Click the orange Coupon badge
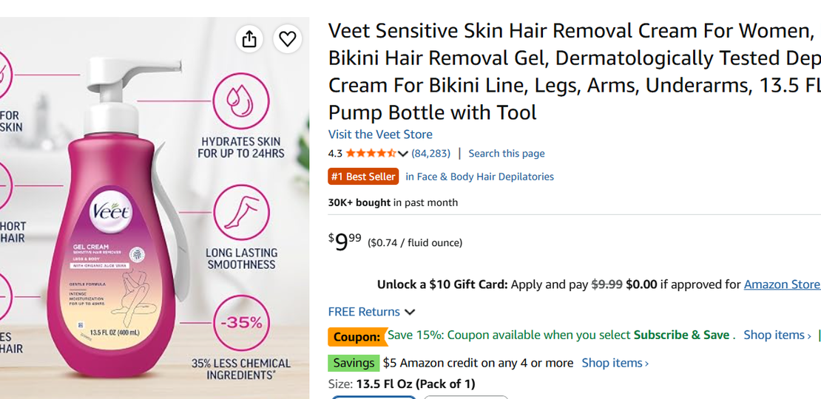The image size is (821, 399). point(357,337)
